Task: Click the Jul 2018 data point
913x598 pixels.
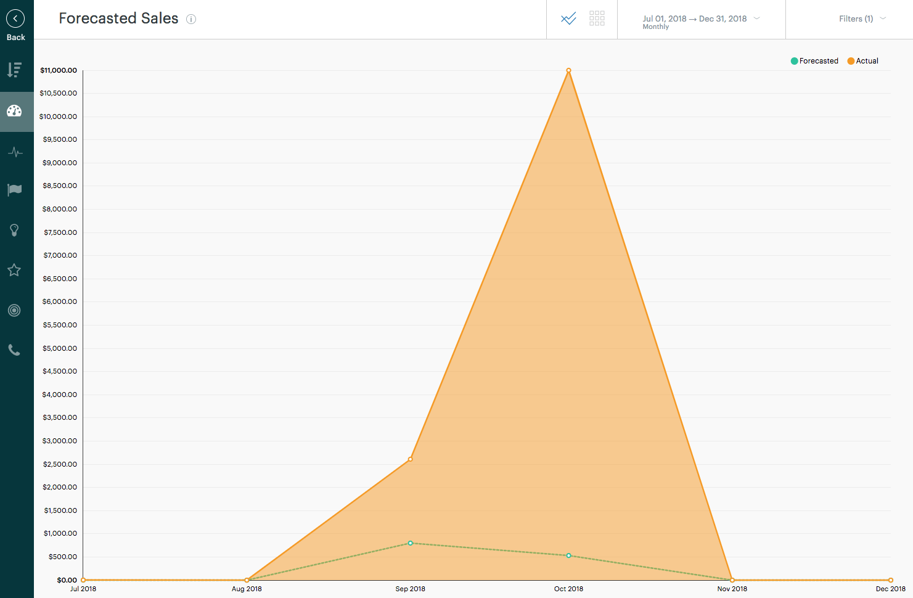Action: (x=83, y=580)
